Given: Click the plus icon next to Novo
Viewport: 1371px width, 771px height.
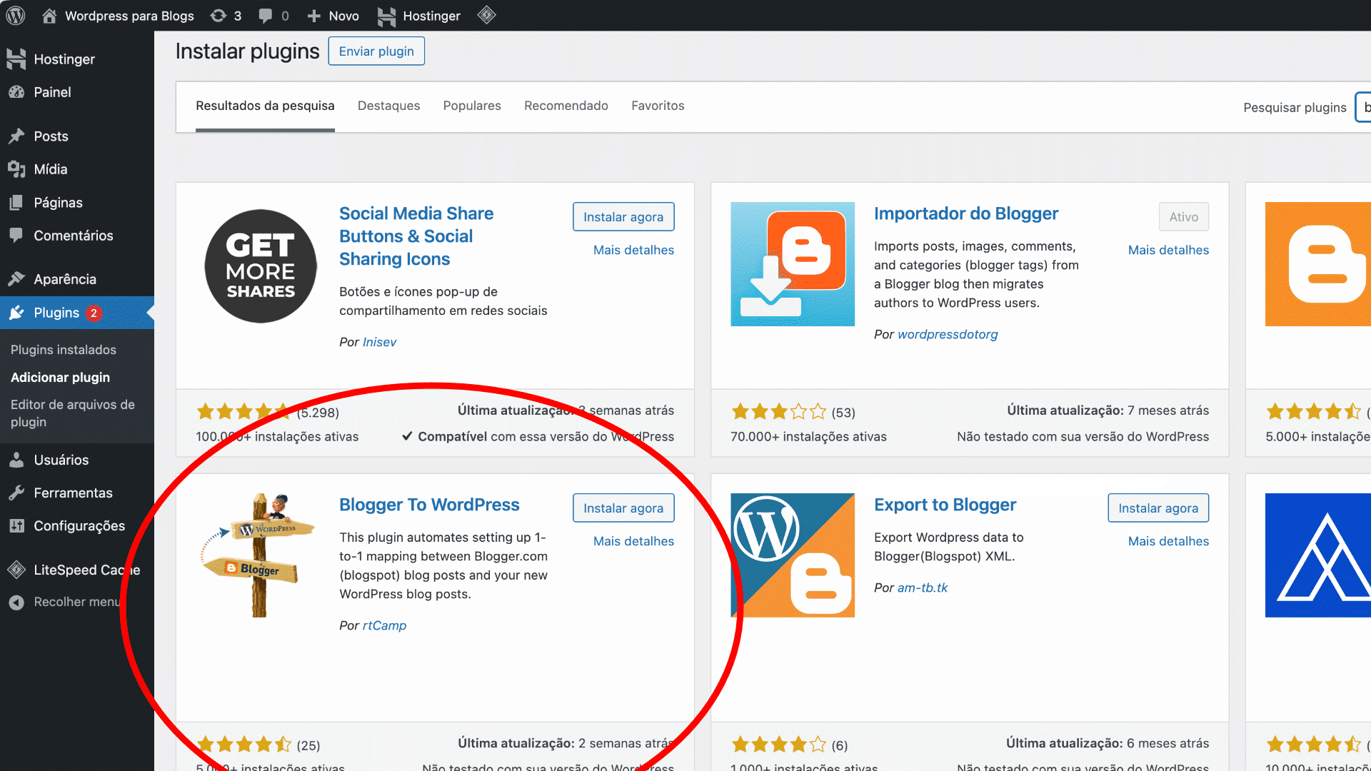Looking at the screenshot, I should (313, 16).
